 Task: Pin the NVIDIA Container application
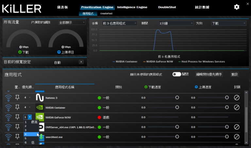[17, 107]
